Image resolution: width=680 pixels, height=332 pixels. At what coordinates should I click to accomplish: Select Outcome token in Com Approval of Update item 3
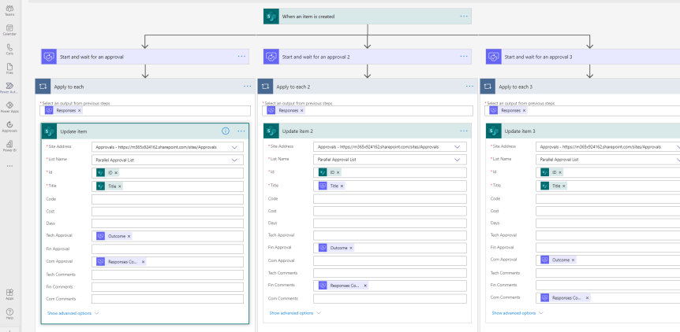point(559,260)
